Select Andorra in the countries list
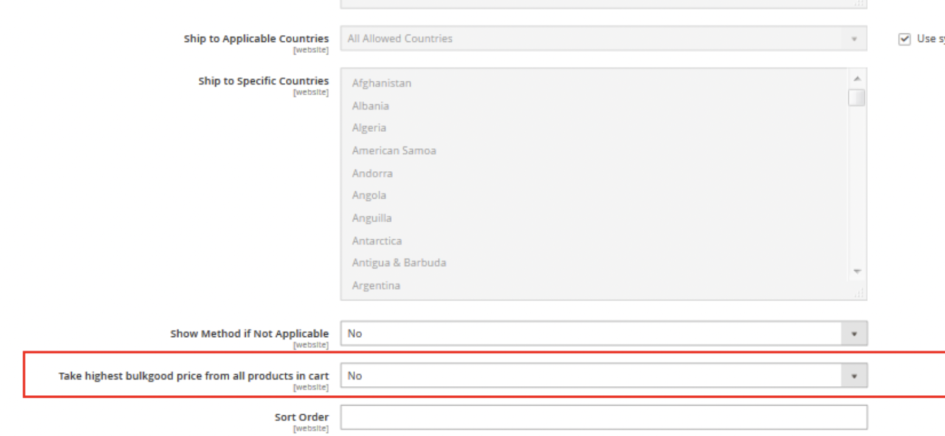Screen dimensions: 945x436 [x=372, y=174]
